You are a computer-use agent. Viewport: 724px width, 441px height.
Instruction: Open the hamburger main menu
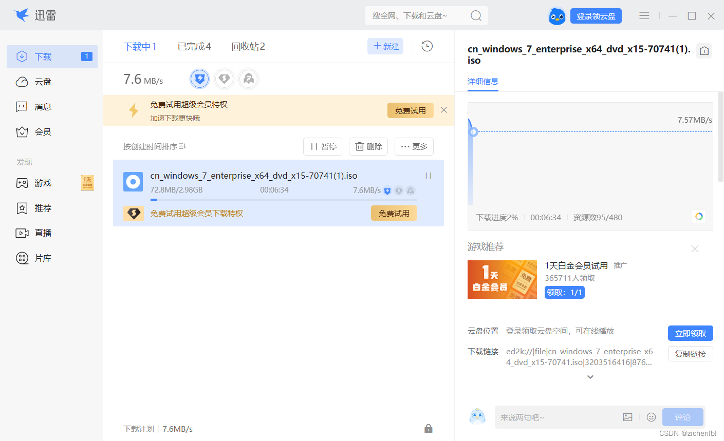(644, 16)
